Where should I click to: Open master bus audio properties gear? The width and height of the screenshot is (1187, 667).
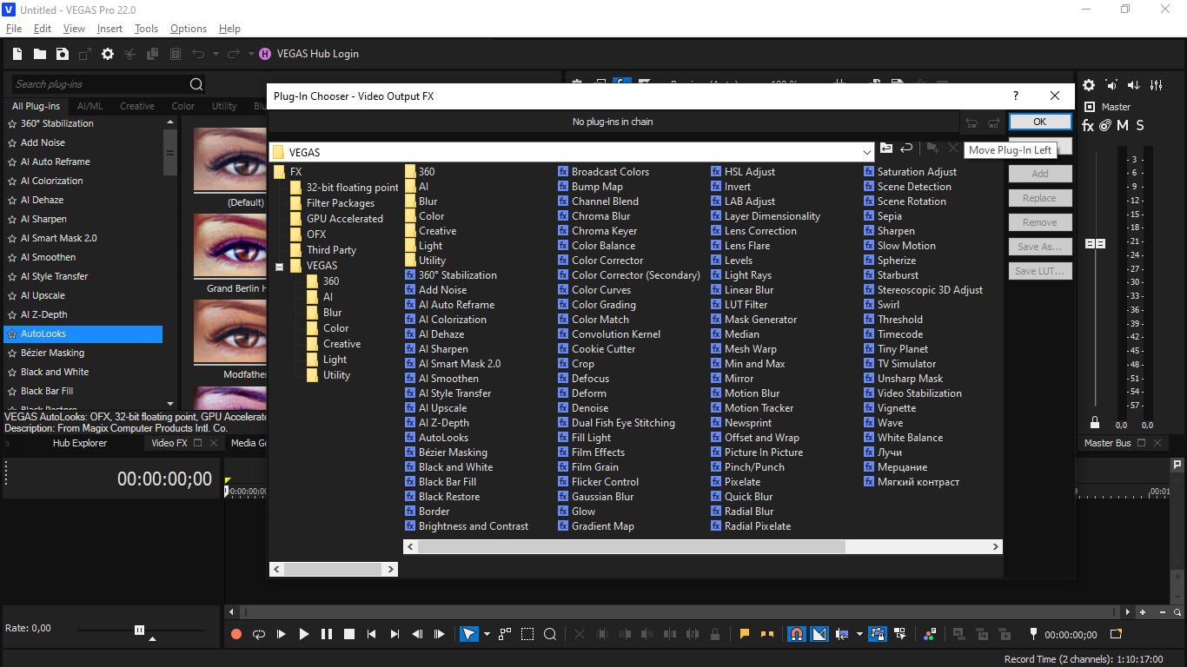[x=1089, y=85]
